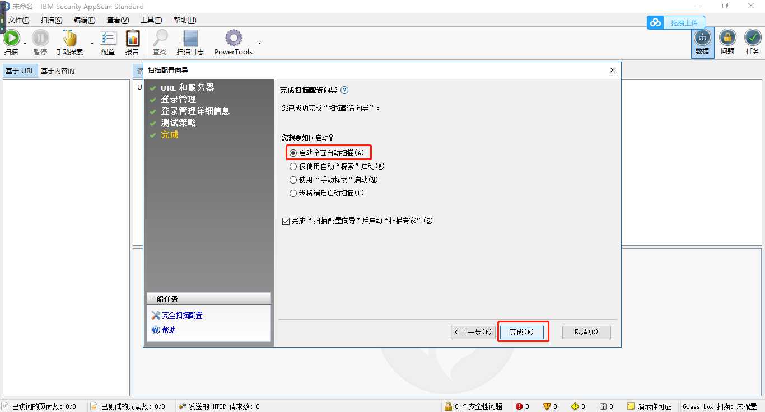The image size is (765, 412).
Task: Open PowerTools gear icon
Action: point(234,38)
